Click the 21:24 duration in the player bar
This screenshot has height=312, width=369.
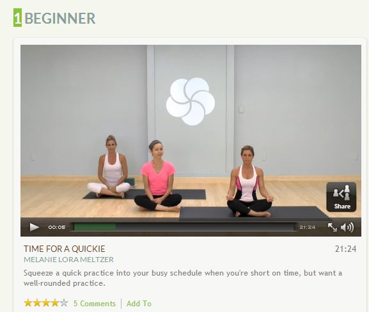click(308, 228)
